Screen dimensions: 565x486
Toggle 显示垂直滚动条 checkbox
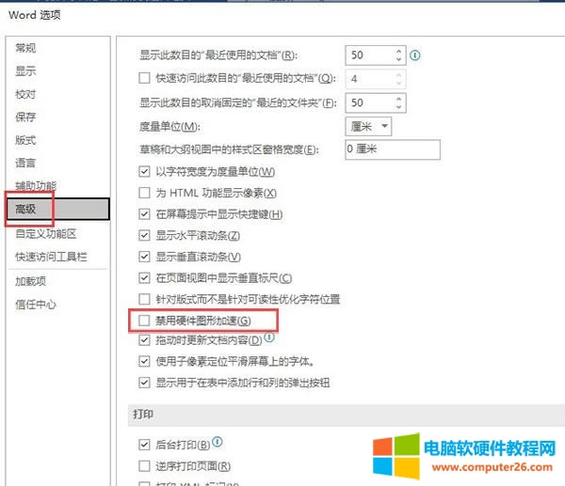[x=144, y=257]
